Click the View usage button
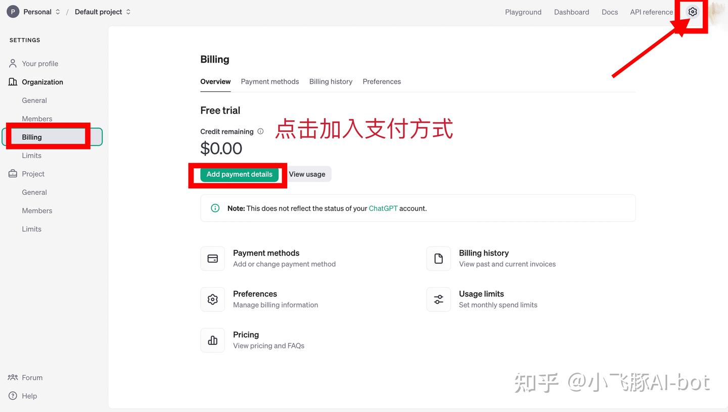728x412 pixels. [x=307, y=174]
